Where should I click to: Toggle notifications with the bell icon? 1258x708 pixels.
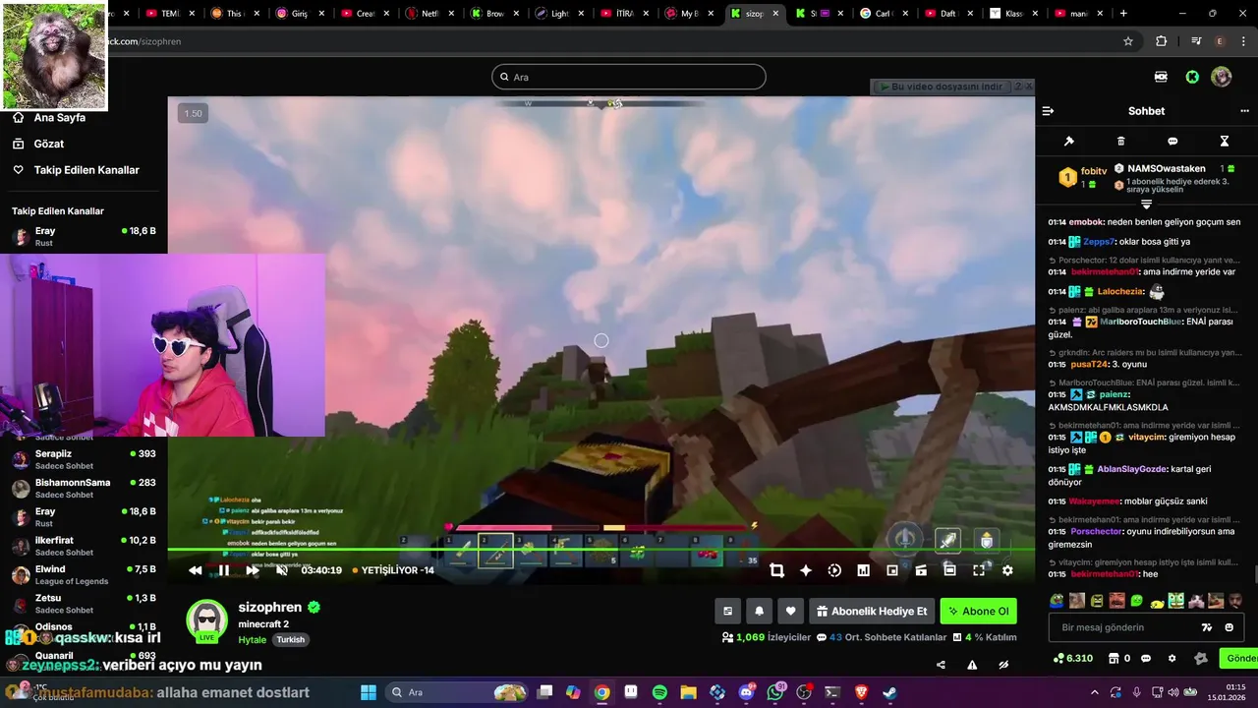point(759,611)
